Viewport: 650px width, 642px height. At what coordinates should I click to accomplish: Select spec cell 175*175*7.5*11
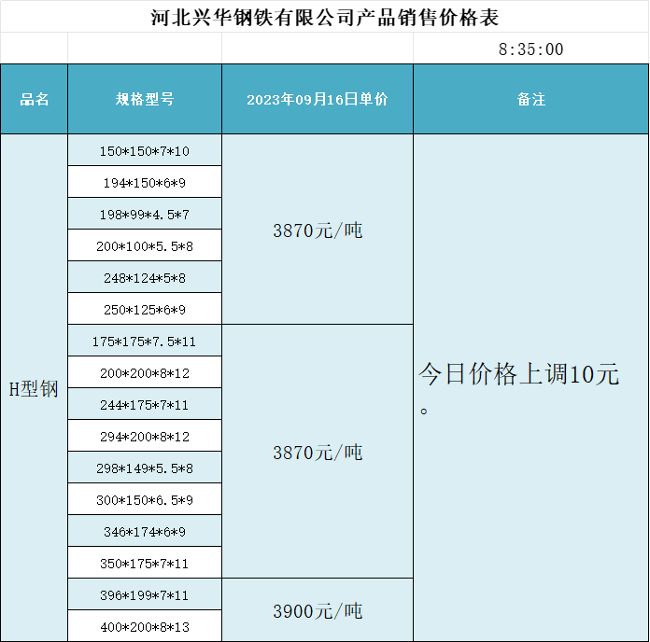(145, 341)
